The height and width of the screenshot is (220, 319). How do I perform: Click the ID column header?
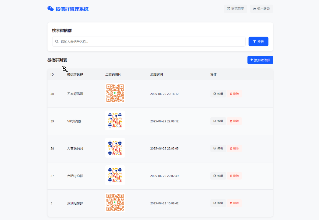tap(52, 74)
